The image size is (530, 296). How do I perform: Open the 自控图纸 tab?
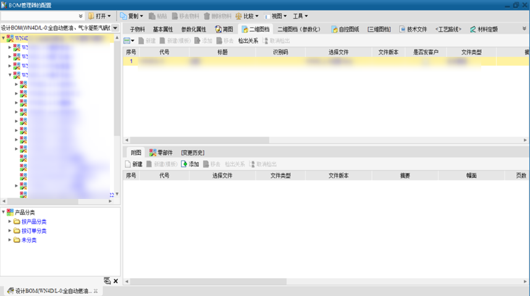click(345, 29)
